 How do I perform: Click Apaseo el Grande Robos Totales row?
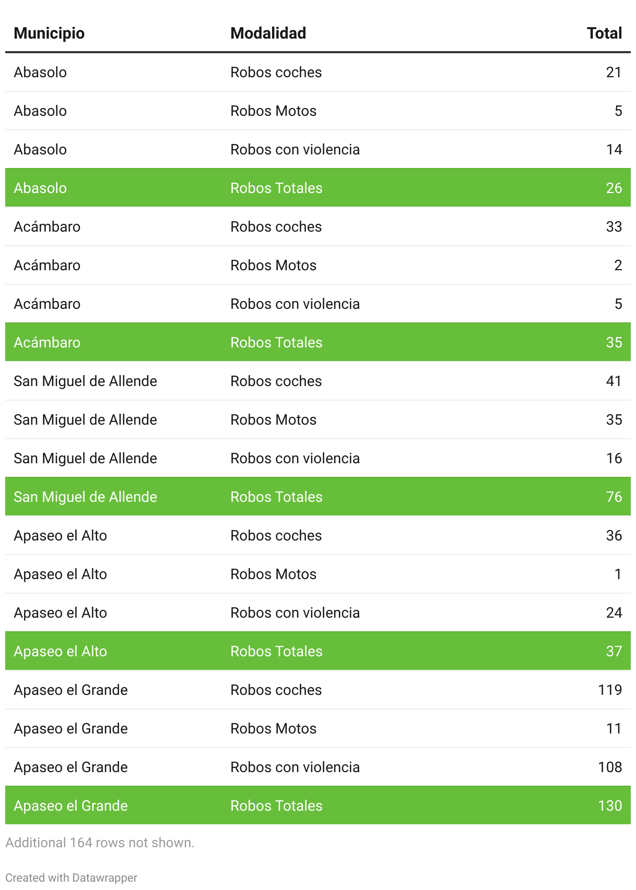tap(317, 805)
